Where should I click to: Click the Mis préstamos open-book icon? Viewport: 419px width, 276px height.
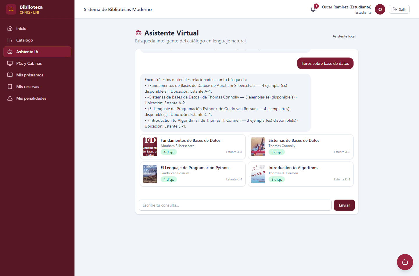pyautogui.click(x=10, y=75)
